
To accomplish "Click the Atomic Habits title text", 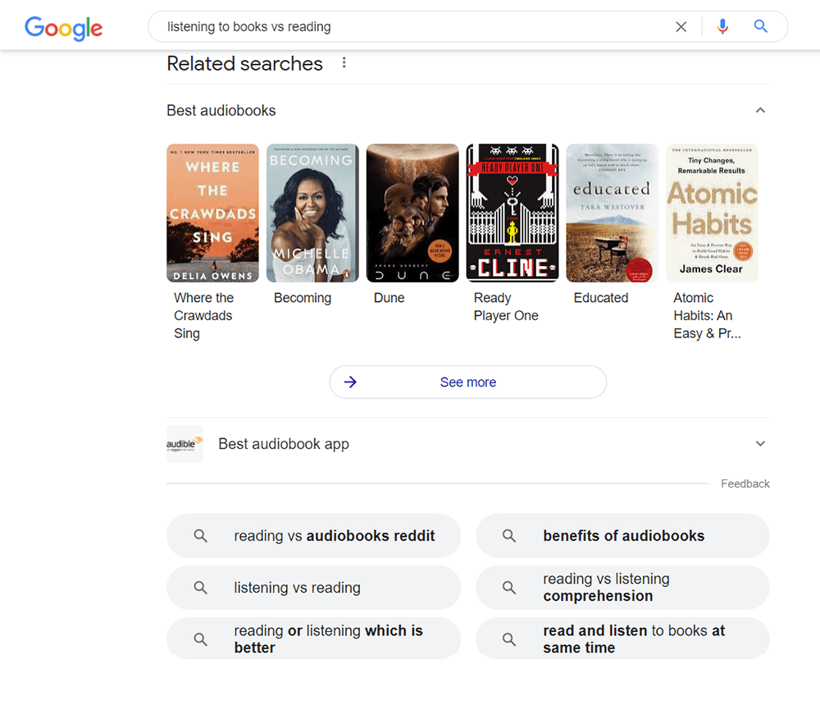I will (x=707, y=316).
